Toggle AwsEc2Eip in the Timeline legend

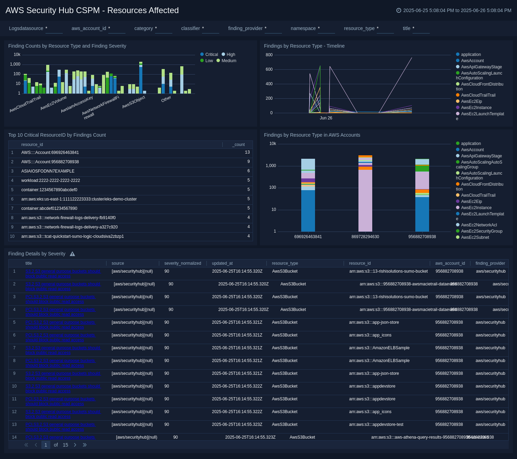coord(469,101)
